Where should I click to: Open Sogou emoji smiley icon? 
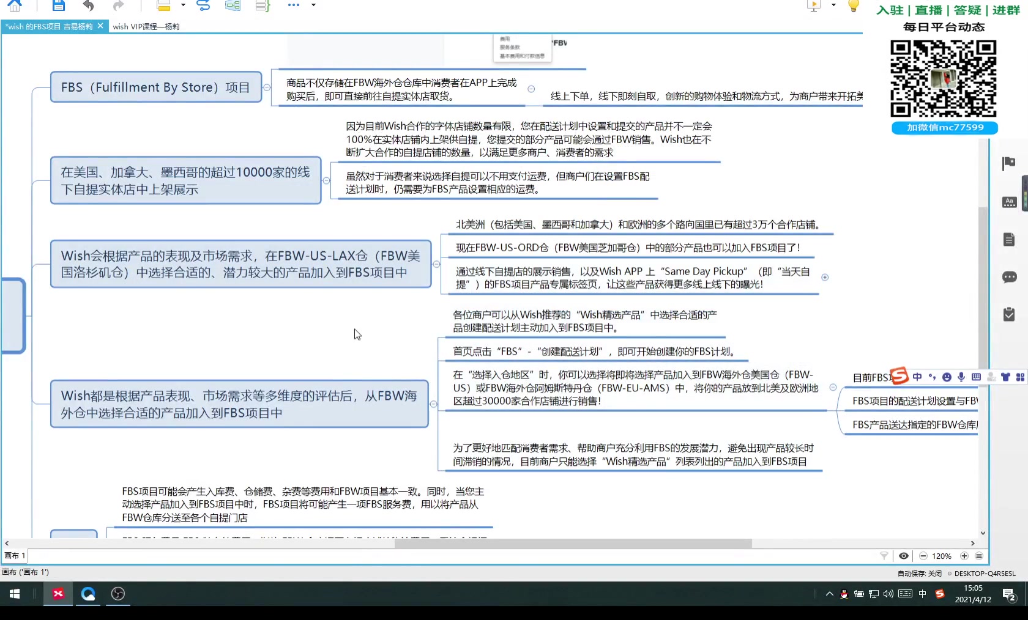(947, 377)
